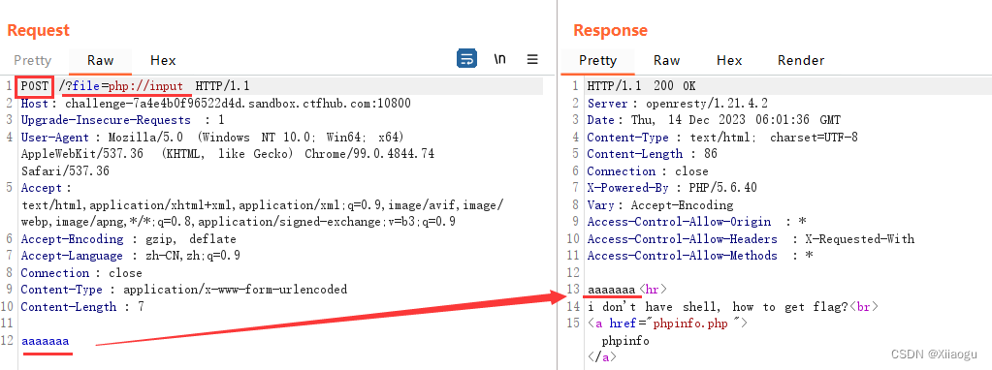The height and width of the screenshot is (370, 992).
Task: Click the POST method in request line
Action: point(34,86)
